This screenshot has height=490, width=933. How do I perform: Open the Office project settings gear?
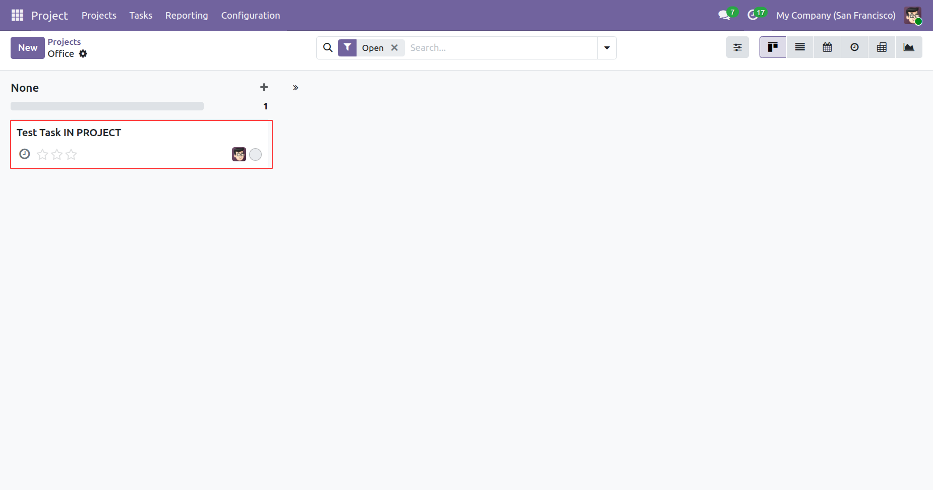[x=83, y=53]
